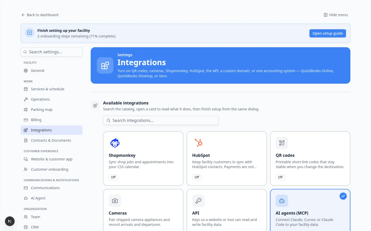The height and width of the screenshot is (231, 371).
Task: Click the Hide menu panel icon
Action: click(326, 15)
